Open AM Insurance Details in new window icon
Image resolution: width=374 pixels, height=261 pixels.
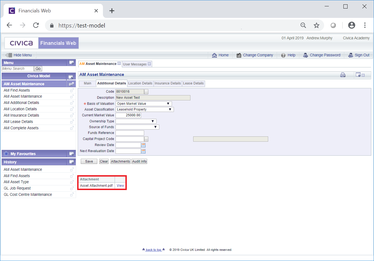pos(72,116)
